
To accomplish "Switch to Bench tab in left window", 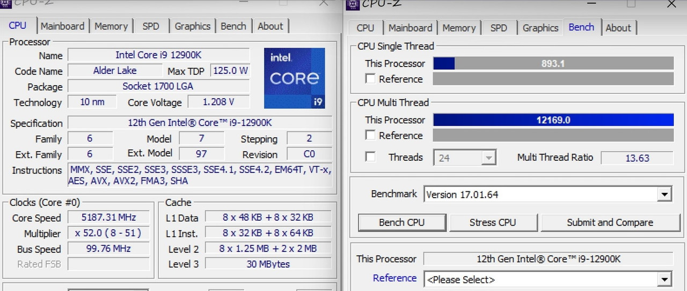I will point(233,26).
